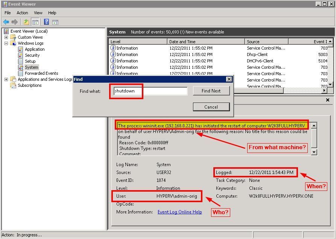
Task: Open the Help toolbar icon
Action: tap(46, 22)
